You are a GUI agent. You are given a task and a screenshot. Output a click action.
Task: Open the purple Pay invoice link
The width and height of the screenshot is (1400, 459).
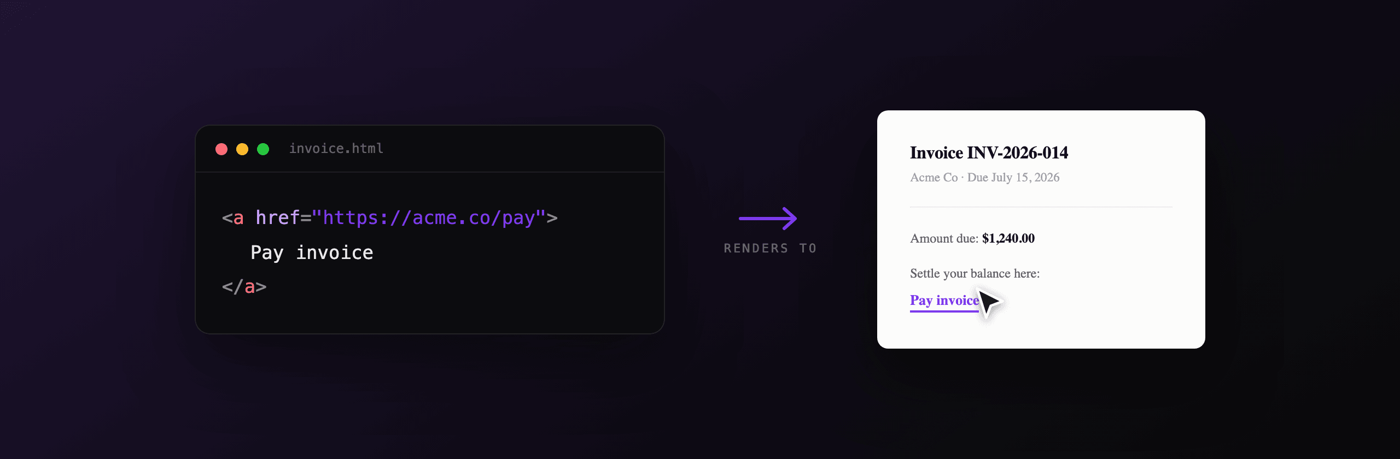(944, 301)
